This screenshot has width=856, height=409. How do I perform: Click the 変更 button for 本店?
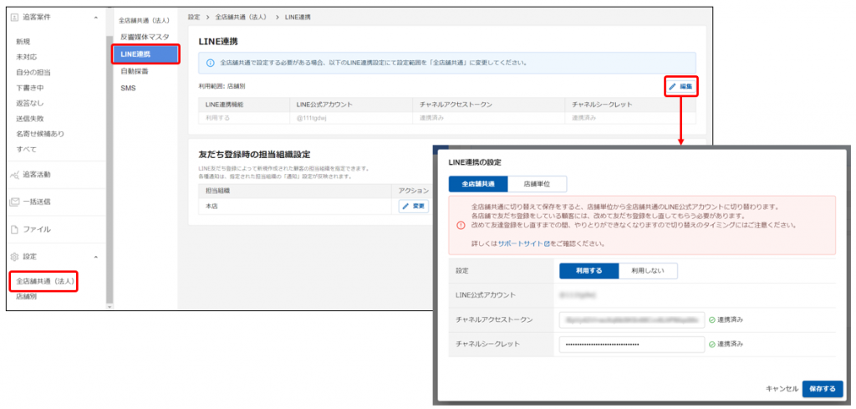pos(413,207)
